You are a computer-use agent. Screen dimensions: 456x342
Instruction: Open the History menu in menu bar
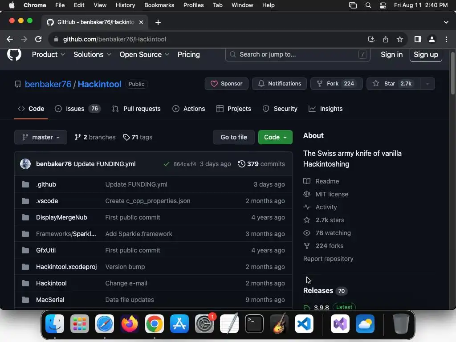[x=125, y=5]
